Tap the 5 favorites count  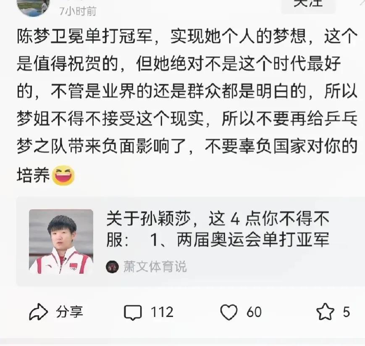pos(346,312)
